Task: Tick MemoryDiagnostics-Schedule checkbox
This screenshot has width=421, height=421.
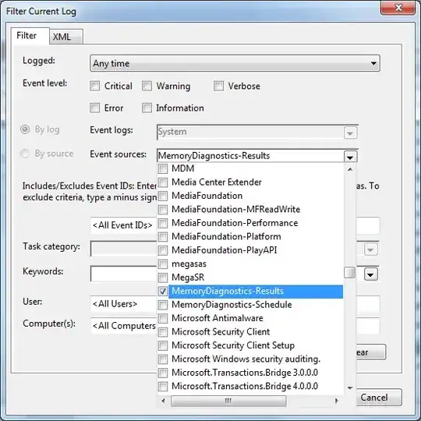Action: pyautogui.click(x=163, y=305)
